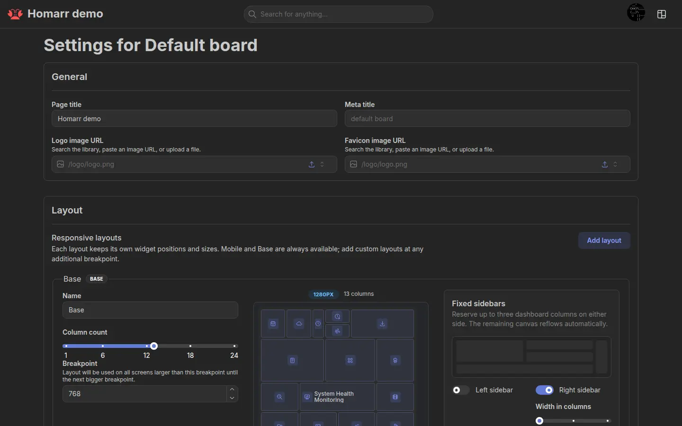The image size is (682, 426).
Task: Set Column count slider to the 24 mark
Action: 234,346
